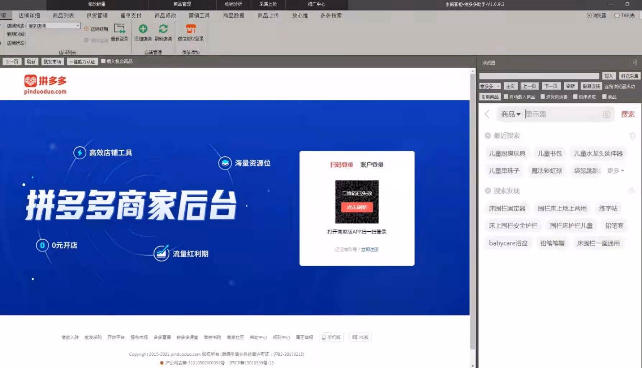
Task: Click the 流量红利期 chart icon
Action: (x=161, y=253)
